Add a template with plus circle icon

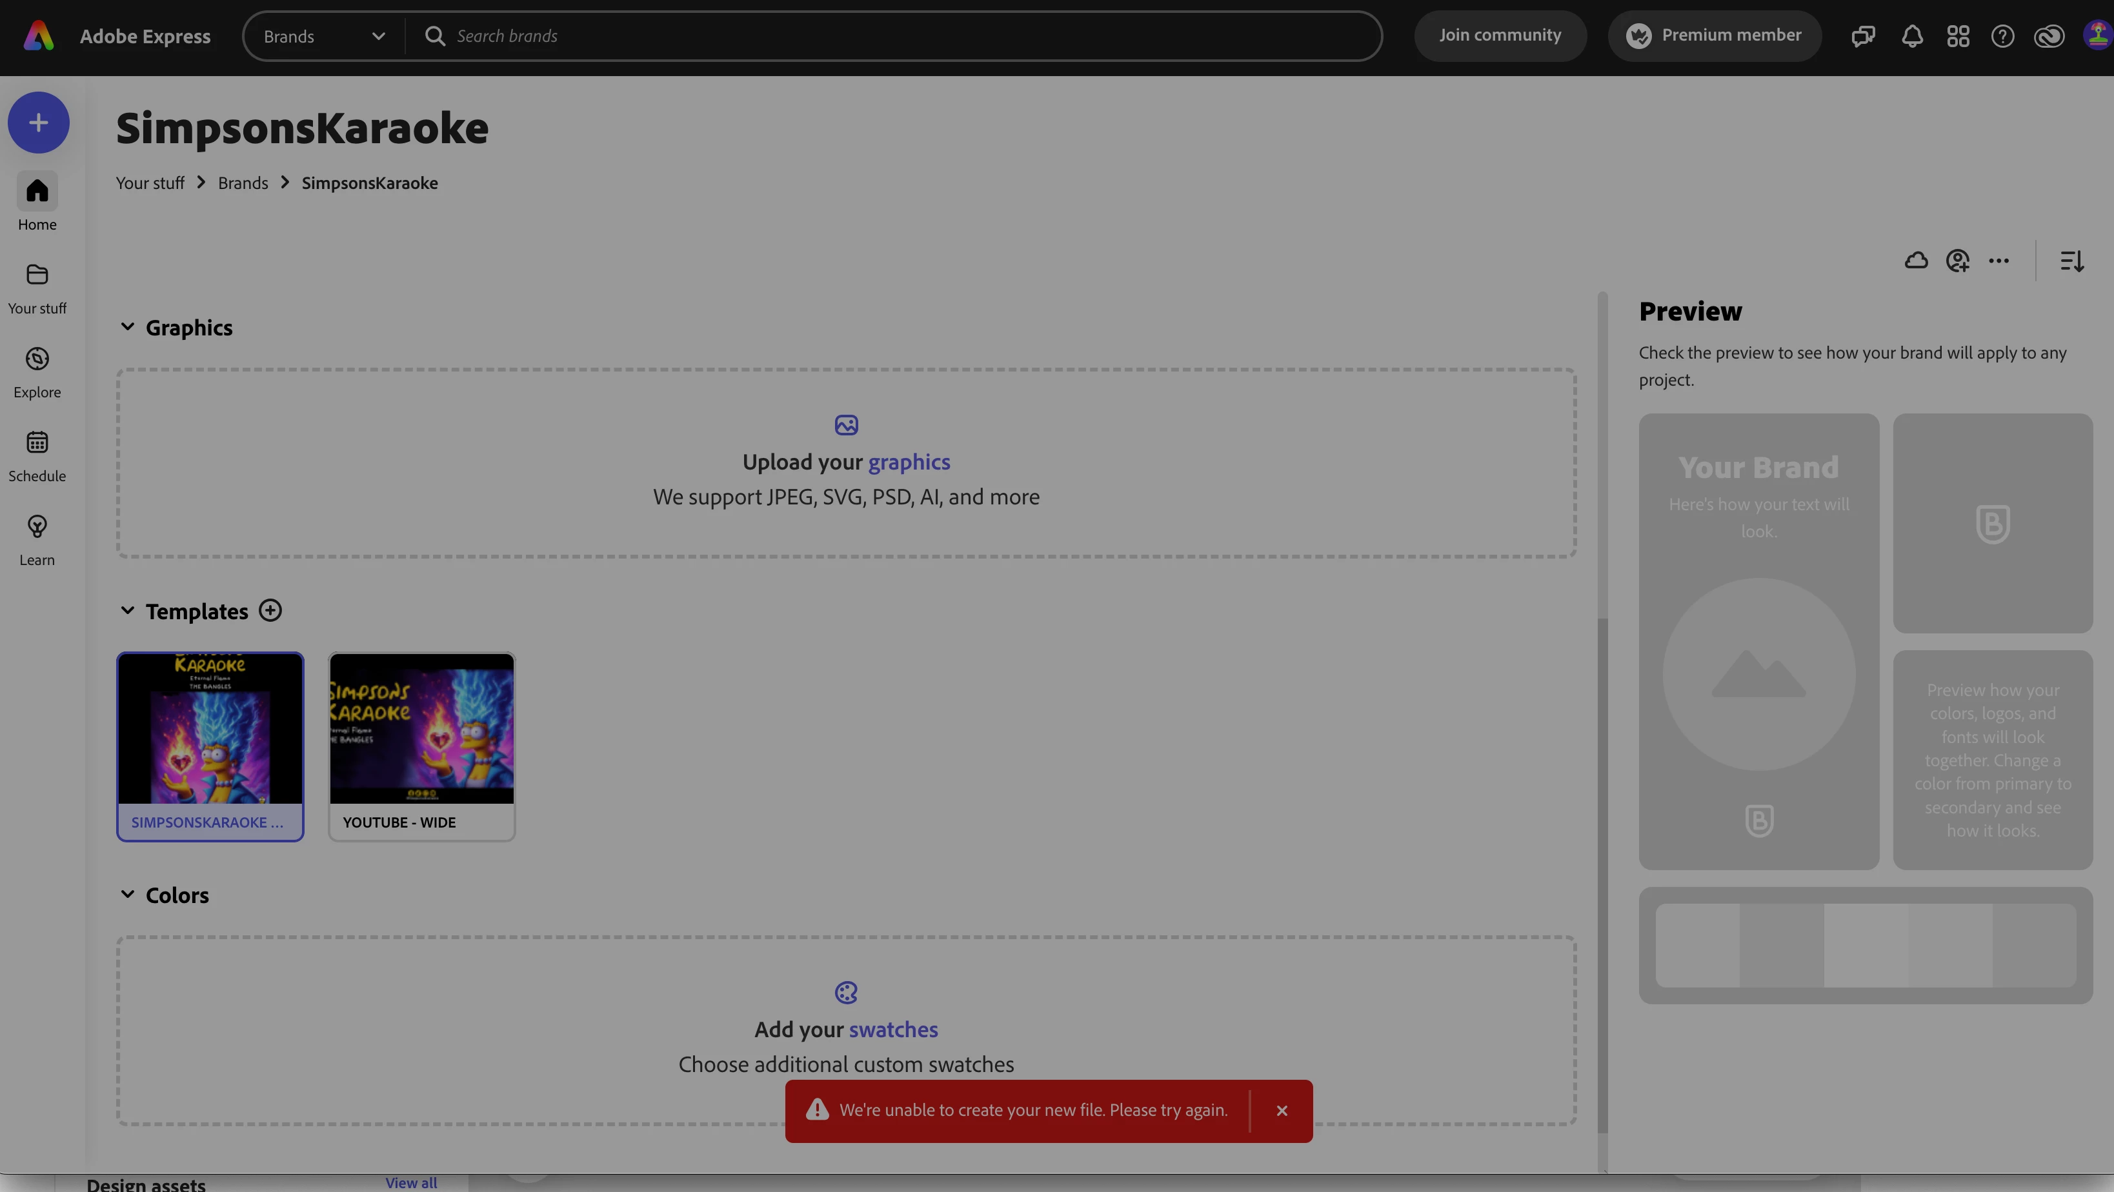[x=270, y=610]
